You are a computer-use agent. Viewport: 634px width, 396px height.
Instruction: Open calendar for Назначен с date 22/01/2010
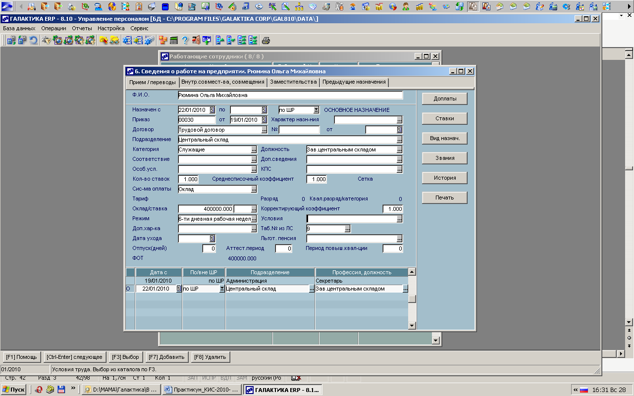coord(212,110)
